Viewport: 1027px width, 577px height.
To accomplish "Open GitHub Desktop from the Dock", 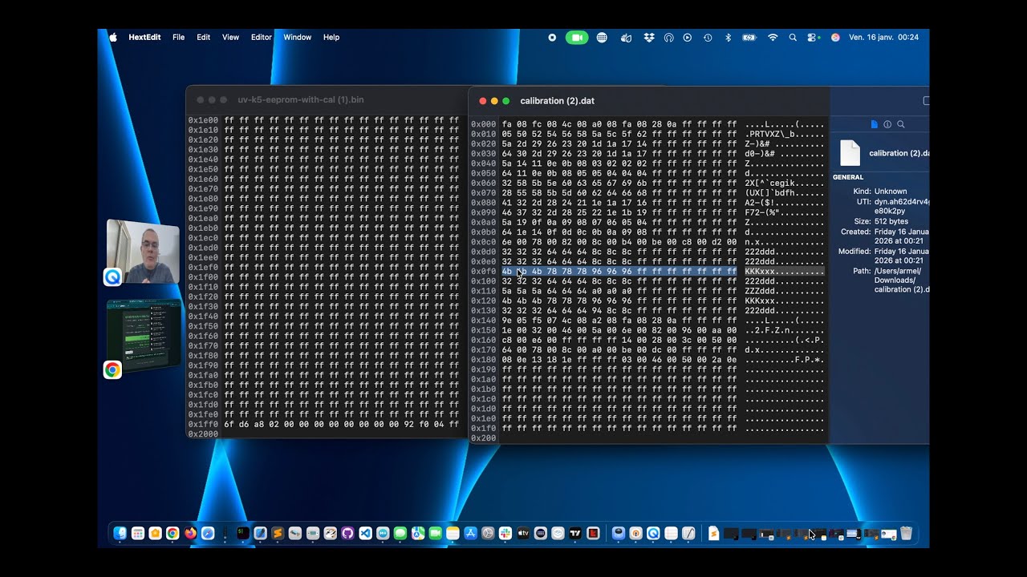I will [x=347, y=533].
